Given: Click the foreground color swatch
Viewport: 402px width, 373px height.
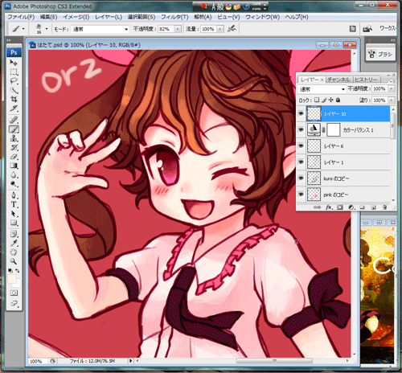Looking at the screenshot, I should (12, 279).
